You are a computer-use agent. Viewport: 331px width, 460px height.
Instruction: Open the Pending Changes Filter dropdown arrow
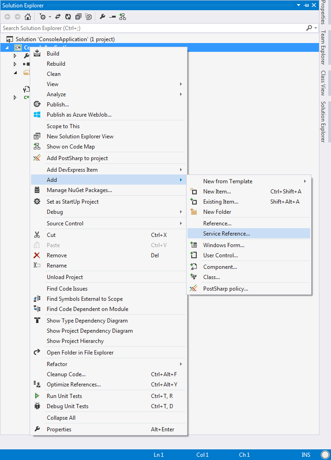point(50,17)
